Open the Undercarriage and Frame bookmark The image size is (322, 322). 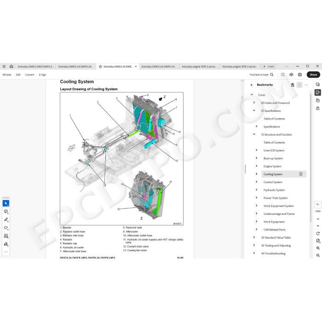(x=279, y=214)
